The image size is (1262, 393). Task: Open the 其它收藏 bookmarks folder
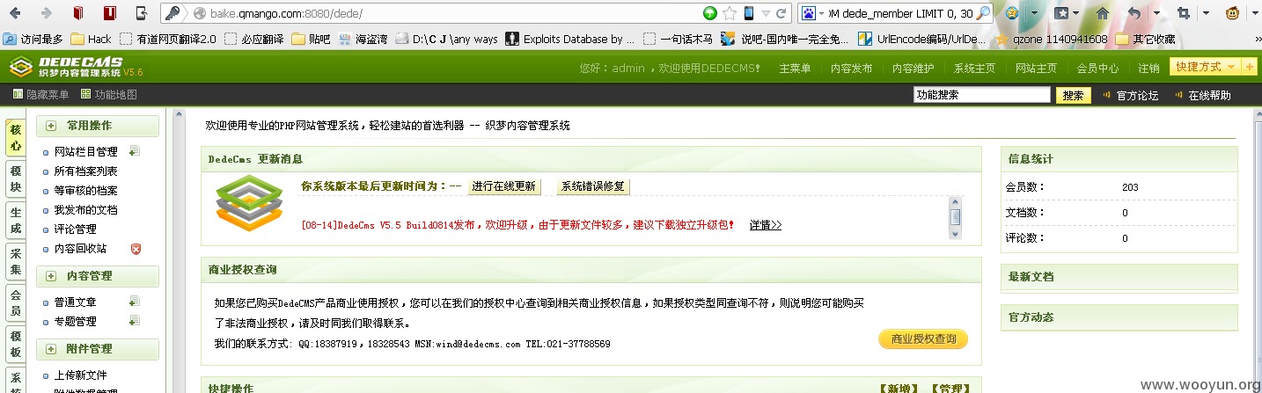tap(1145, 39)
